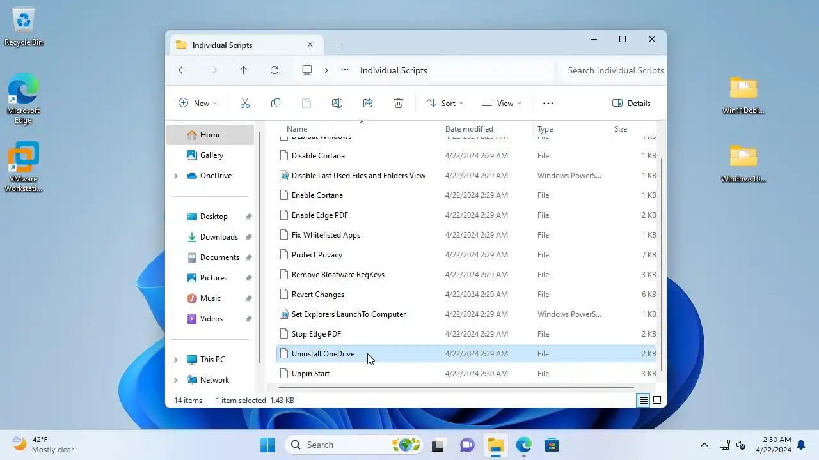Image resolution: width=819 pixels, height=460 pixels.
Task: Select the Disable Cortana file
Action: pyautogui.click(x=466, y=156)
